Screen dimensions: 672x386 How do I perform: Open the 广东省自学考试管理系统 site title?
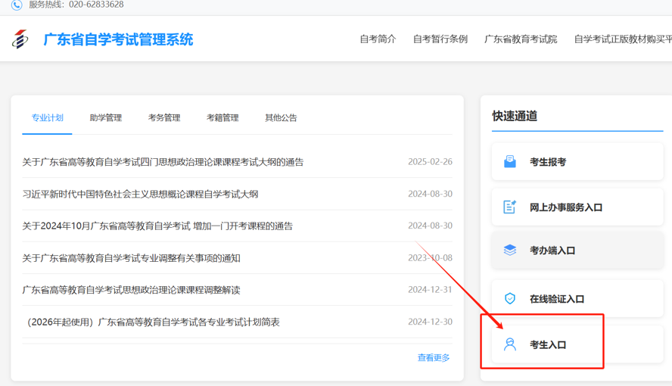tap(118, 39)
